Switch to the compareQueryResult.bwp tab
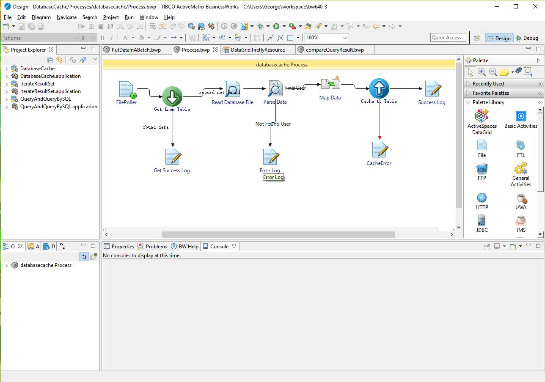Viewport: 545px width, 382px height. tap(334, 49)
